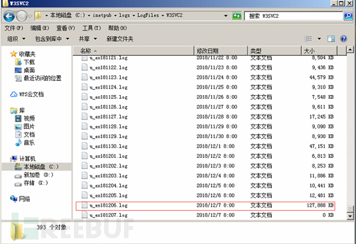356x244 pixels.
Task: Select file icon of u_ex181125.log
Action: click(x=84, y=97)
